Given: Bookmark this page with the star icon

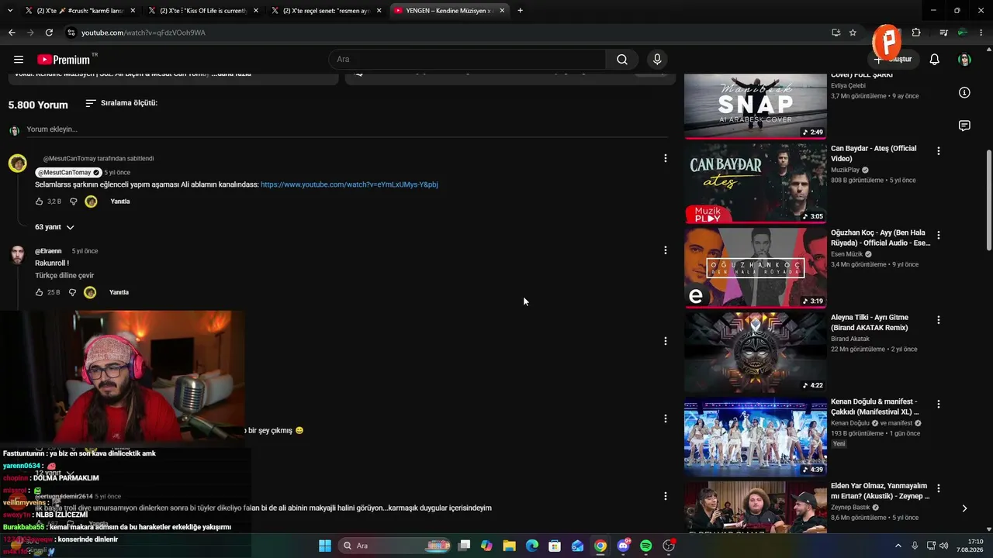Looking at the screenshot, I should click(853, 33).
